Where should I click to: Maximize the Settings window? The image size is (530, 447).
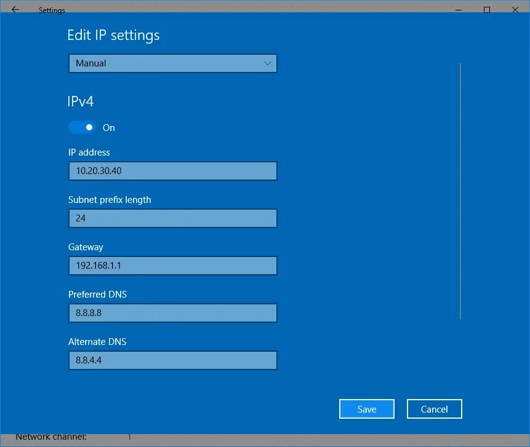[487, 10]
